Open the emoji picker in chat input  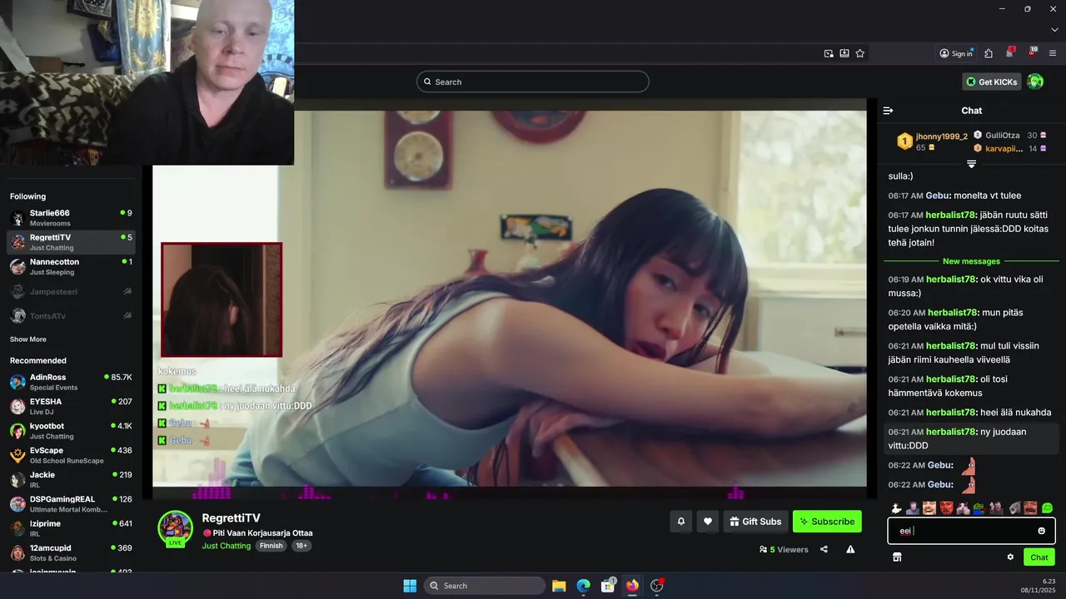pos(1041,531)
